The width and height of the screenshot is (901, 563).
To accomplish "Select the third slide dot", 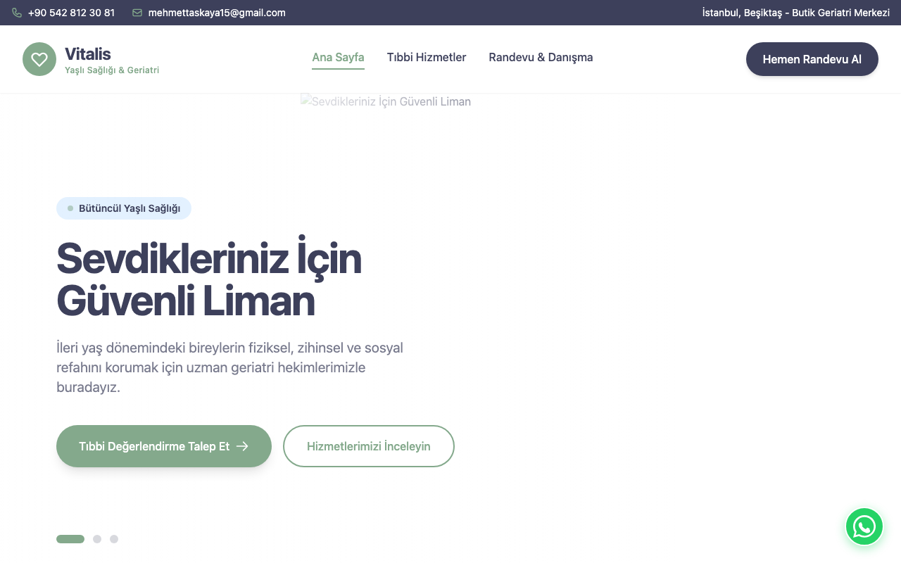I will [114, 539].
